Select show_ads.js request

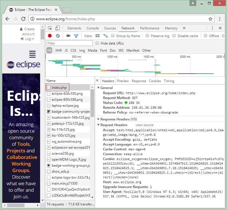point(68,171)
